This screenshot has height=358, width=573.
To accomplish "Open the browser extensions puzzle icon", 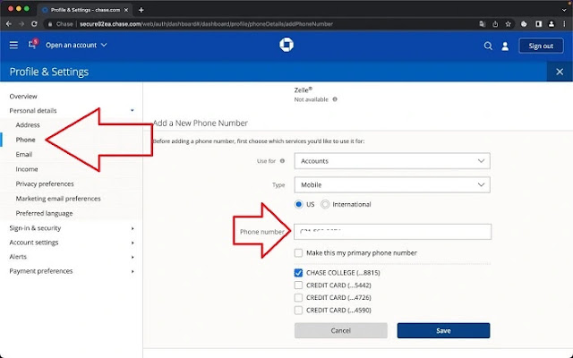I will coord(524,24).
